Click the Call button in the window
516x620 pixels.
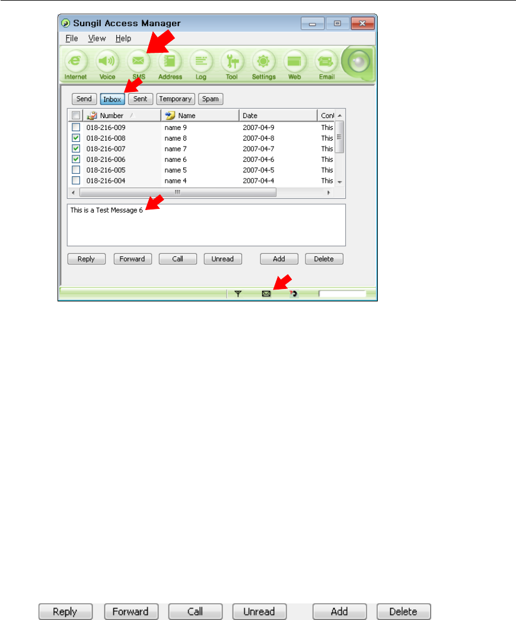point(177,259)
